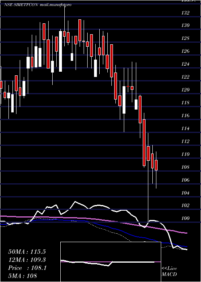The width and height of the screenshot is (201, 282).
Task: Click the 130 price axis label
Action: 185,25
